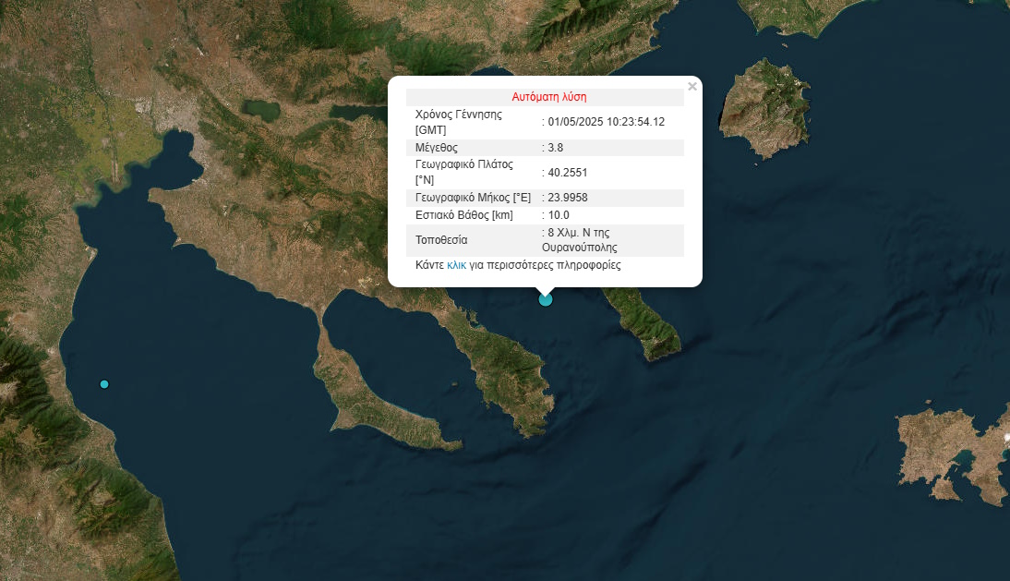Screen dimensions: 1010x581
Task: Click the longitude value 23.9958
Action: click(568, 198)
